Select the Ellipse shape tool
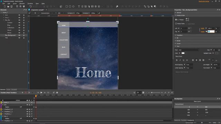The height and width of the screenshot is (124, 221). 74,7
